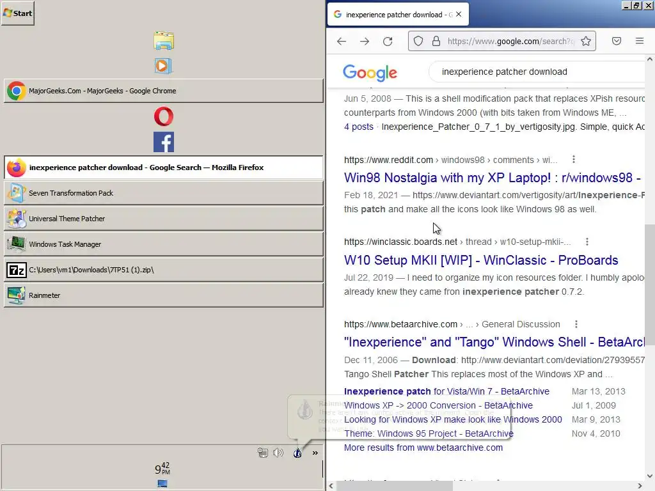Click the Google logo
This screenshot has width=655, height=491.
coord(370,73)
